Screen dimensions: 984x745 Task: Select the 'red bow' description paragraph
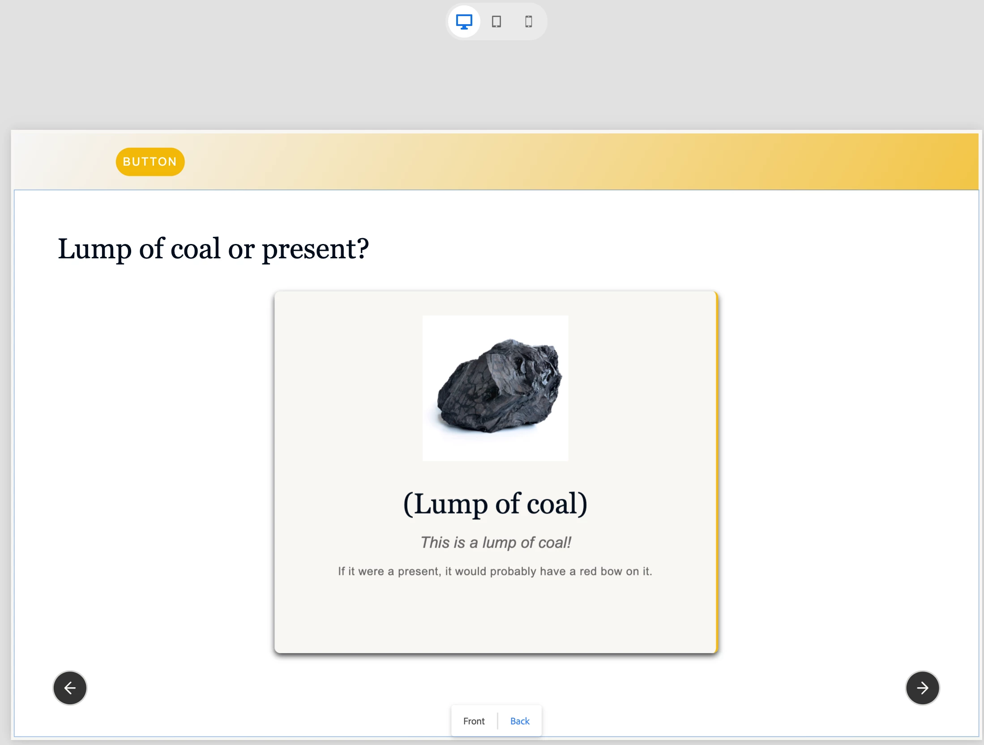click(x=495, y=571)
